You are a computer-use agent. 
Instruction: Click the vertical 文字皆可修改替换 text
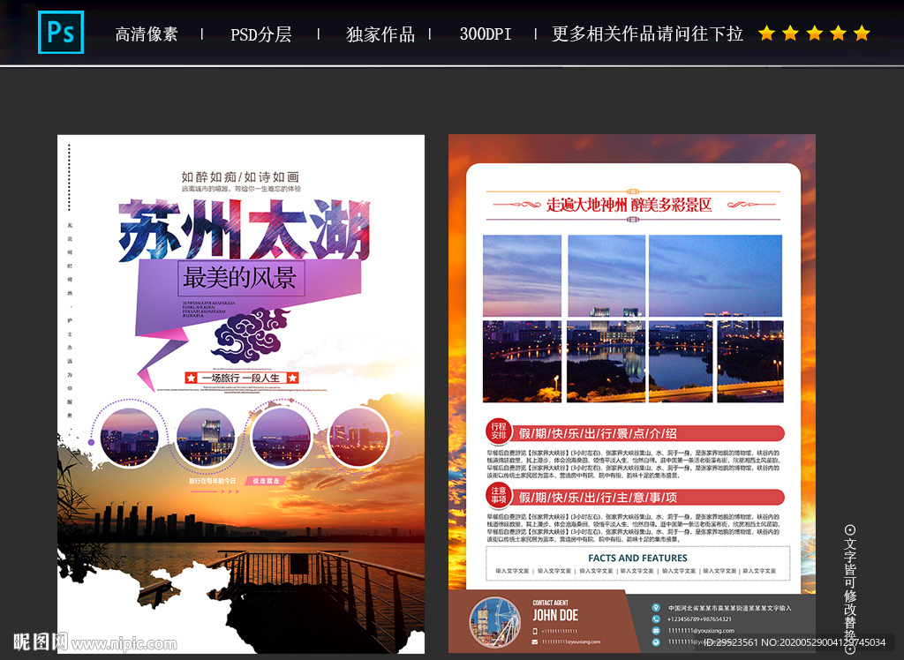pyautogui.click(x=850, y=589)
